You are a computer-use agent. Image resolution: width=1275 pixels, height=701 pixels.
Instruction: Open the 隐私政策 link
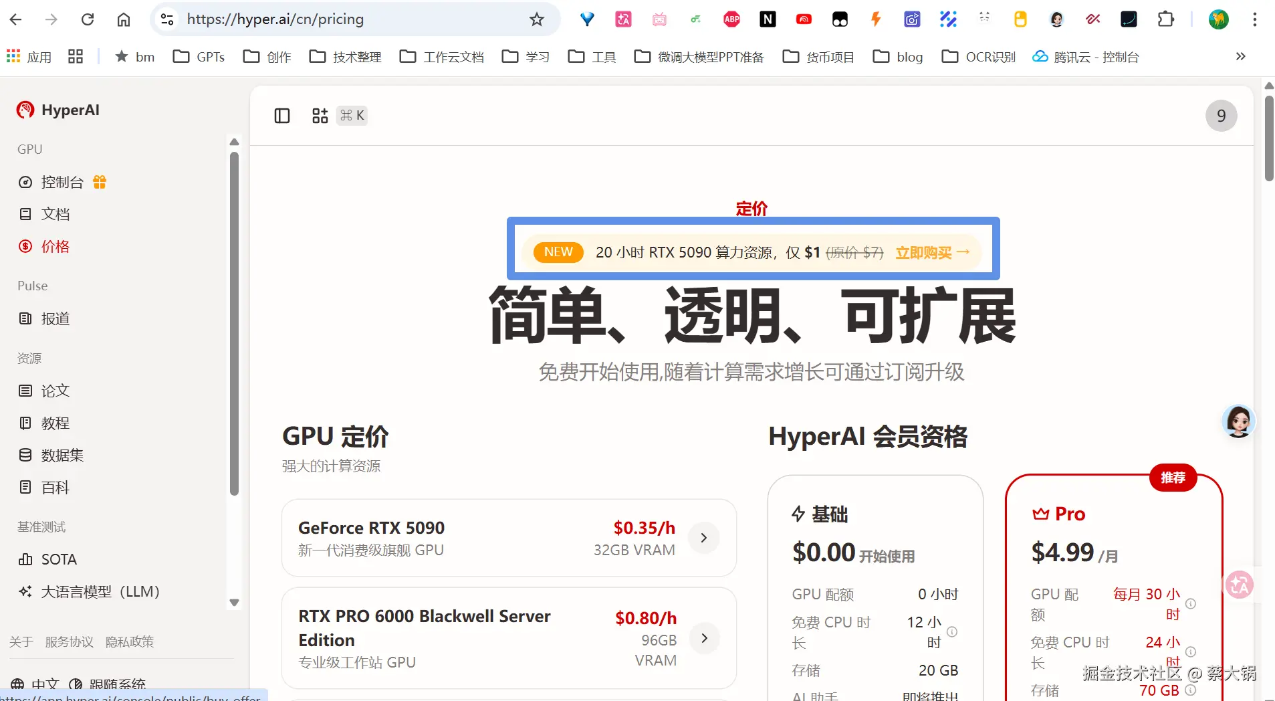pyautogui.click(x=130, y=641)
